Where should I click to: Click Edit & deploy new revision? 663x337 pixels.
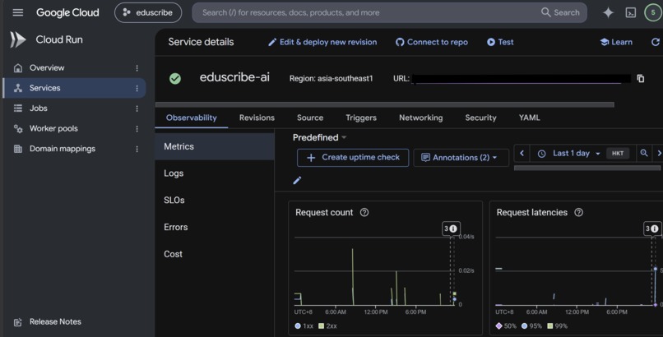[322, 42]
